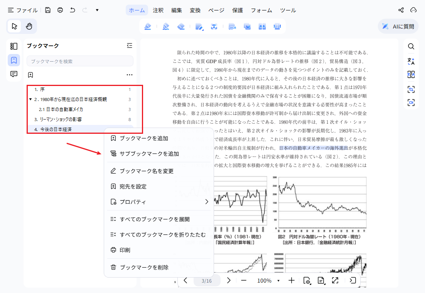Click the compare/merge pages icon
Image resolution: width=425 pixels, height=293 pixels.
point(262,27)
